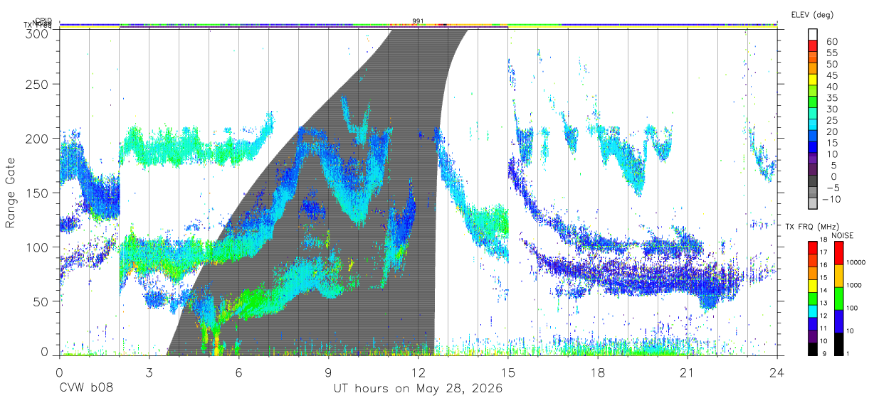Click the '1000' noise scale label
Viewport: 874px width, 403px height.
(854, 286)
